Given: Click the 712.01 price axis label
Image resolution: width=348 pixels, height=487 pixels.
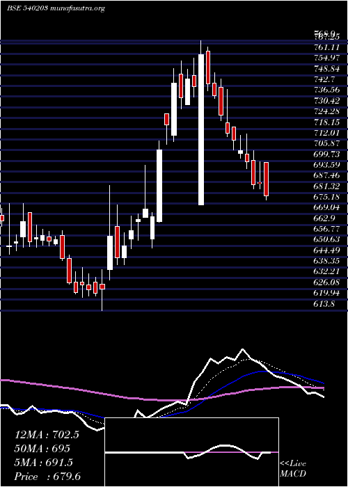Looking at the screenshot, I should [x=326, y=132].
